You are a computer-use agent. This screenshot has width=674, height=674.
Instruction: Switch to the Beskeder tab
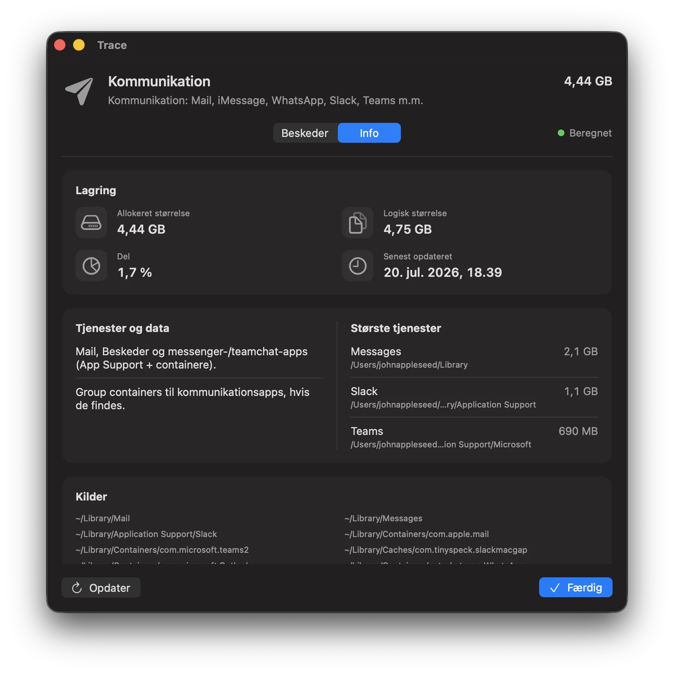click(x=305, y=133)
